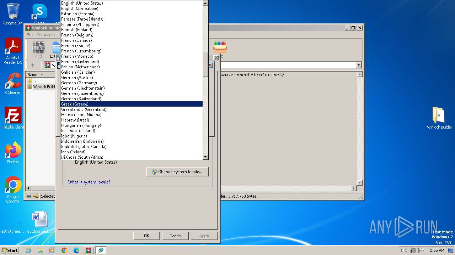Open the What is system locale link
This screenshot has height=255, width=455.
[89, 182]
